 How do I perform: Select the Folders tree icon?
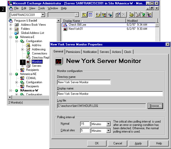[x=16, y=29]
